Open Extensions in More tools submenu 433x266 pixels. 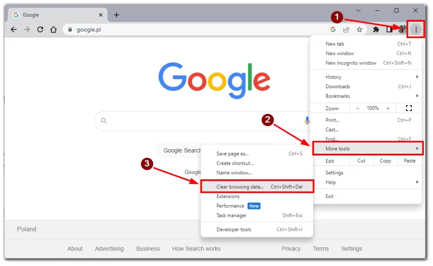click(257, 196)
